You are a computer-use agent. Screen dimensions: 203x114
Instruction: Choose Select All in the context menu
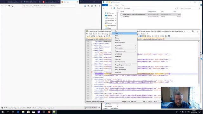(124, 40)
